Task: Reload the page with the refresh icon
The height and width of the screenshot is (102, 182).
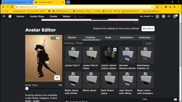Action: pos(12,7)
